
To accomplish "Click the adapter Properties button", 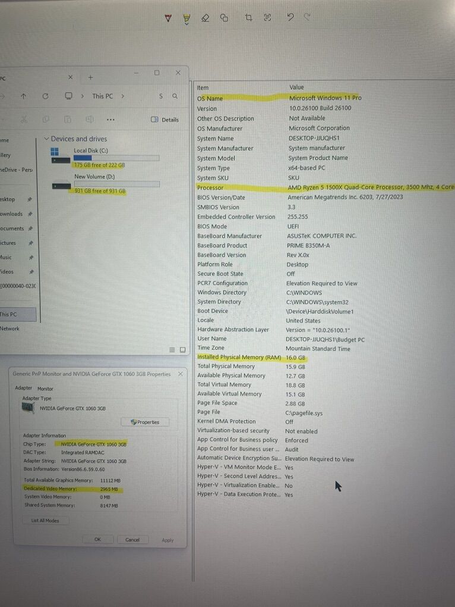I will pyautogui.click(x=144, y=422).
